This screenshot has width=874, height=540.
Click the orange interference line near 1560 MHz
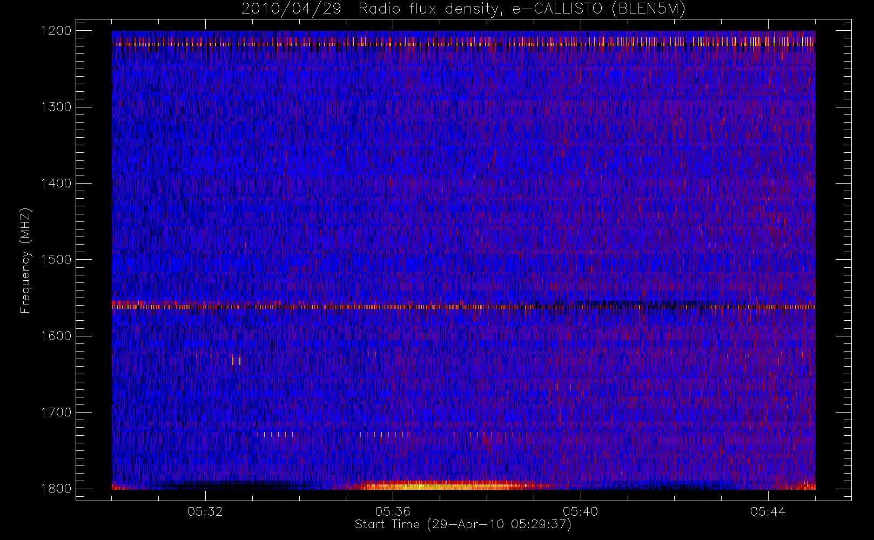coord(463,307)
